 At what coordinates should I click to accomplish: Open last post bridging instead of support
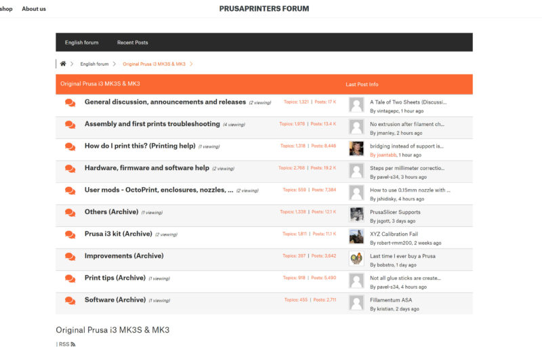click(407, 146)
